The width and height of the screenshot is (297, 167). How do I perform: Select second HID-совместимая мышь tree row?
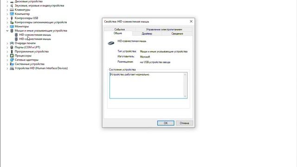pos(35,39)
